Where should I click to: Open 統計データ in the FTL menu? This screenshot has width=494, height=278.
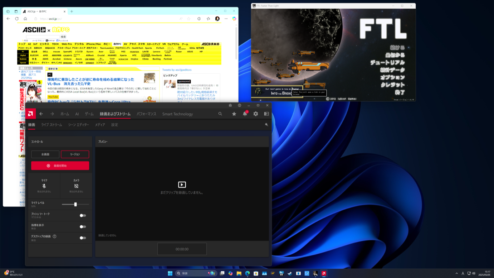coord(393,70)
